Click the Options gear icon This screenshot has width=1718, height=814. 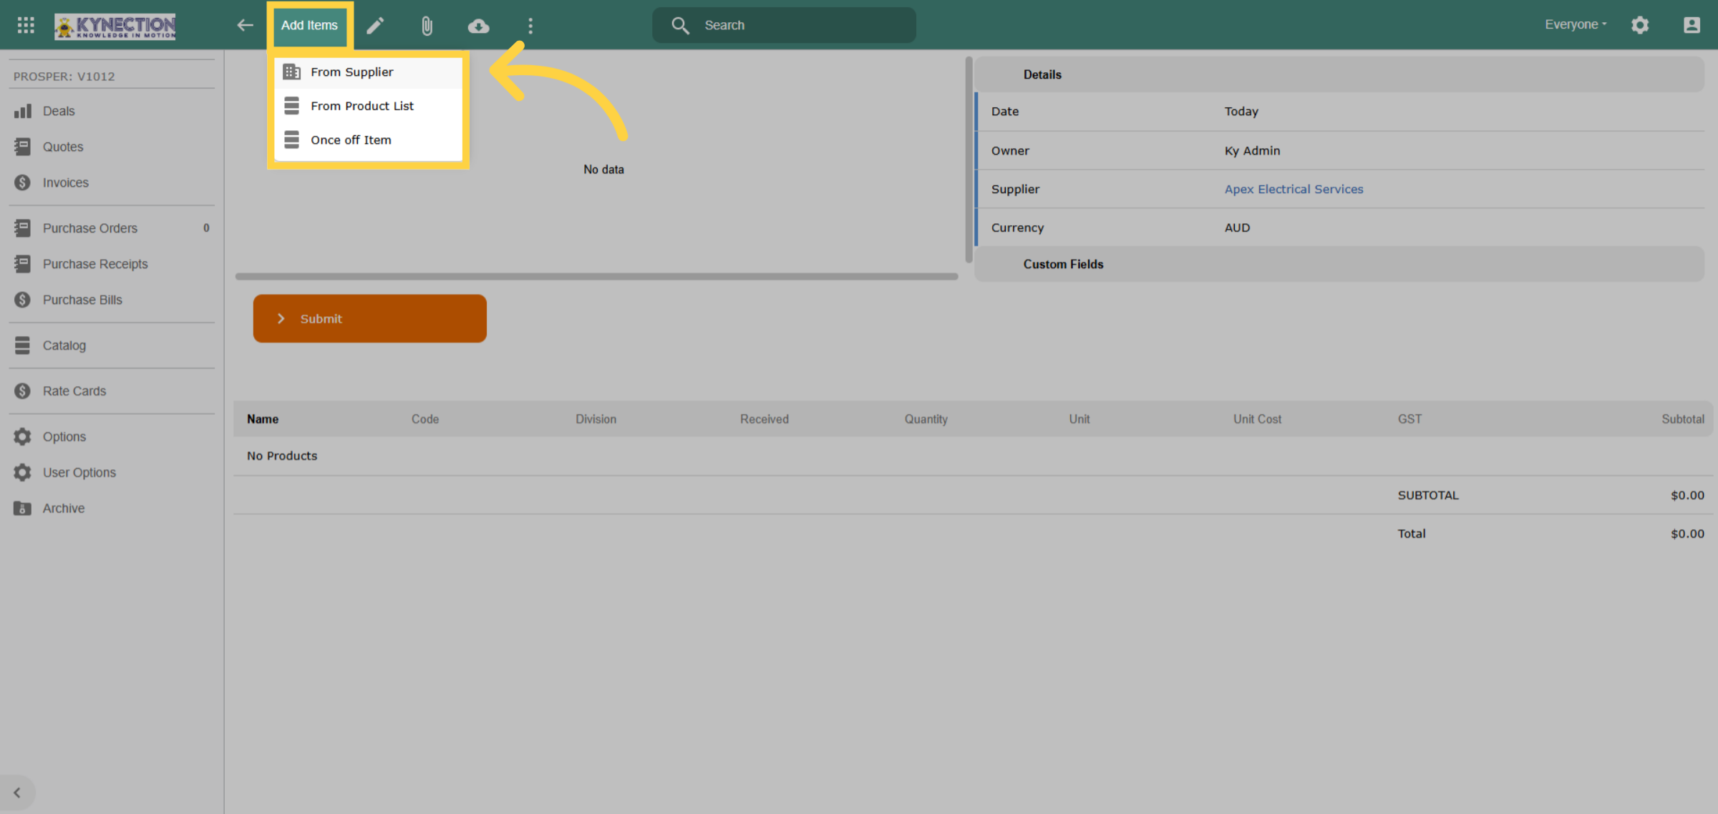23,436
